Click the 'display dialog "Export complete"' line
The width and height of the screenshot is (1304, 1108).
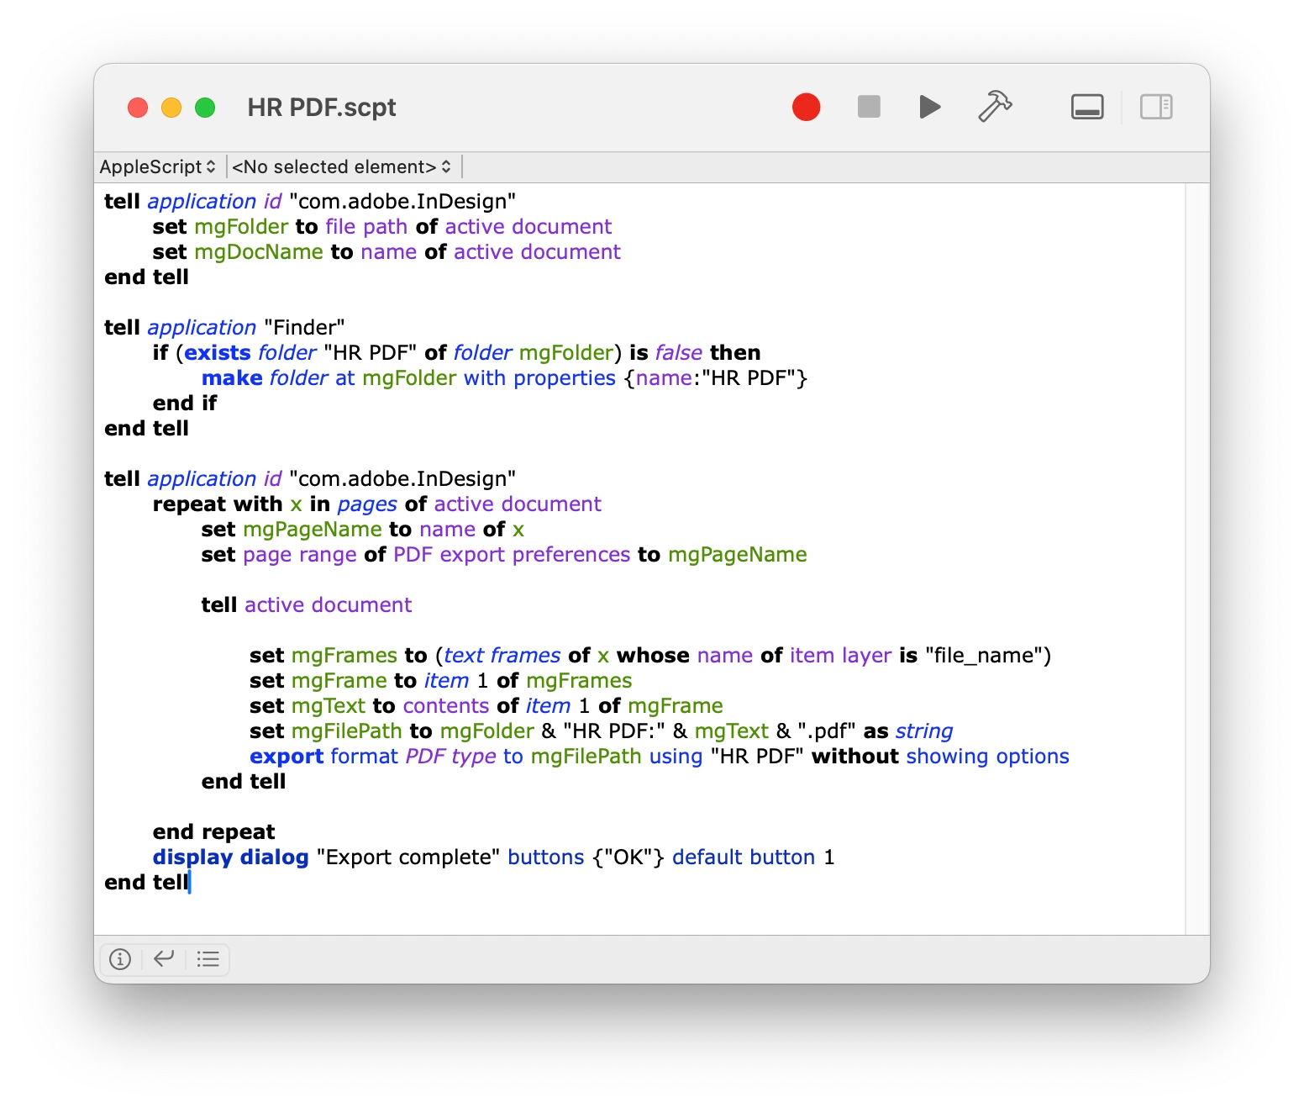(x=494, y=857)
